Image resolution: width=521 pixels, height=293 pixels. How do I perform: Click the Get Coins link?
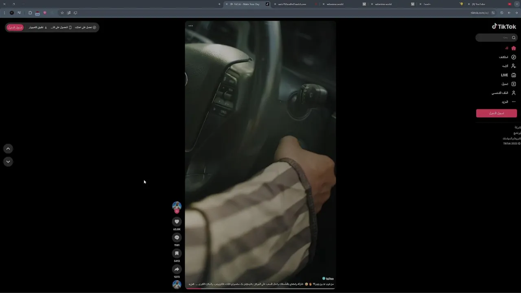click(85, 27)
